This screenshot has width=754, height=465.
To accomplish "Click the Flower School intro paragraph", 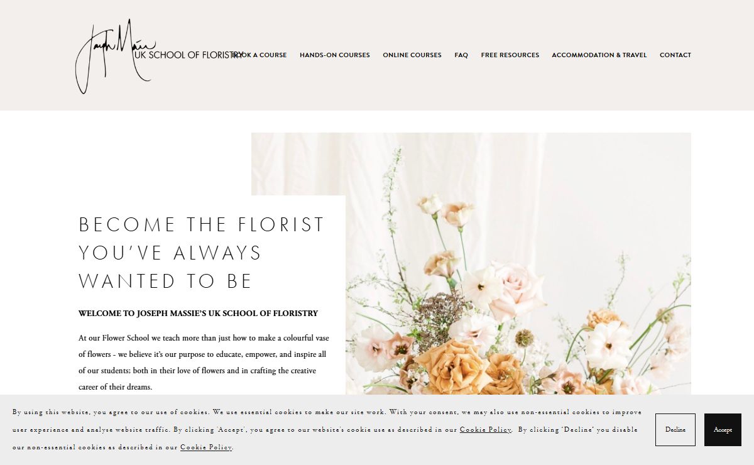I will tap(204, 363).
